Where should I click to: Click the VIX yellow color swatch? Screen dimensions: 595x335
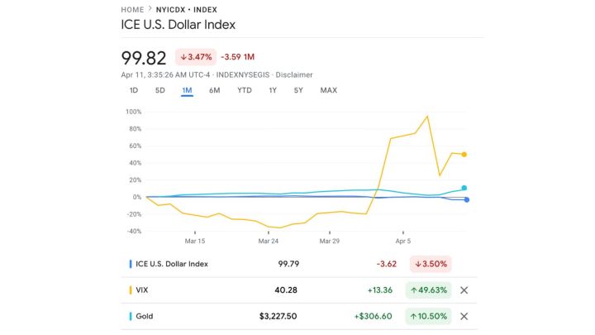[x=131, y=290]
